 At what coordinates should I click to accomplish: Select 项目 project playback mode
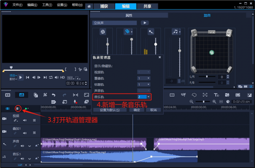click(x=13, y=76)
